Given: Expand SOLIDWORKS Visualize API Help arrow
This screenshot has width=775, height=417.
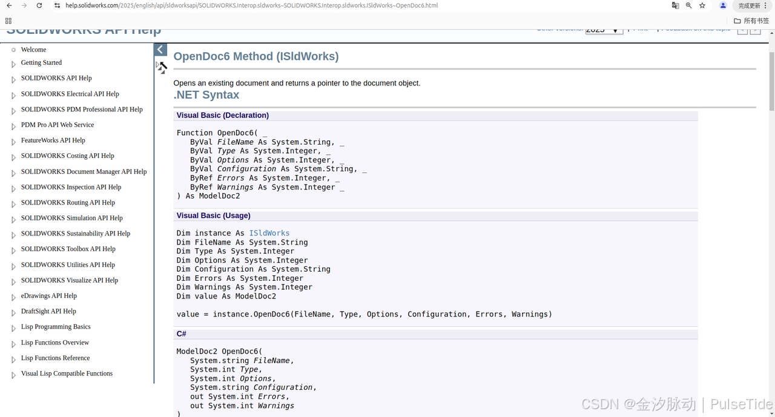Looking at the screenshot, I should pyautogui.click(x=13, y=281).
